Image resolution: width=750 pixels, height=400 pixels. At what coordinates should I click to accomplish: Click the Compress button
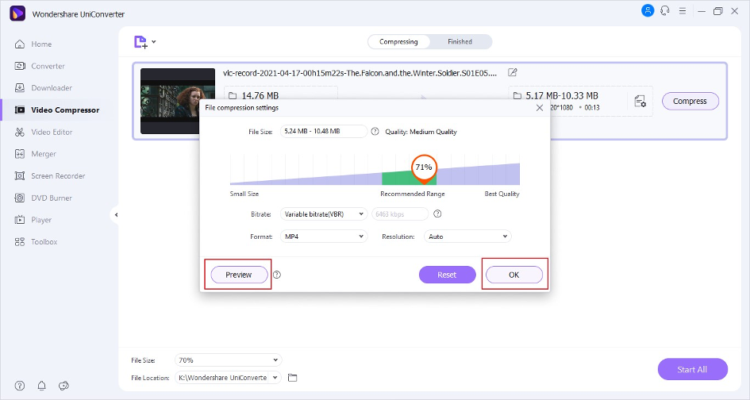coord(690,101)
